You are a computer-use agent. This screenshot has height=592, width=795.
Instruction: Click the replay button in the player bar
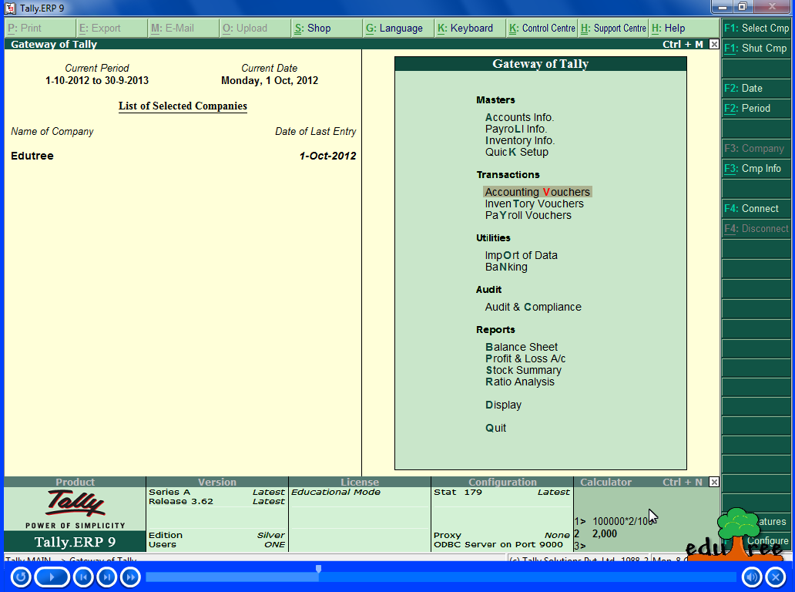[21, 577]
